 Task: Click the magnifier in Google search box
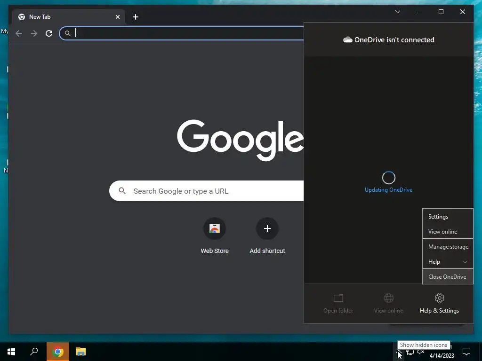[122, 191]
